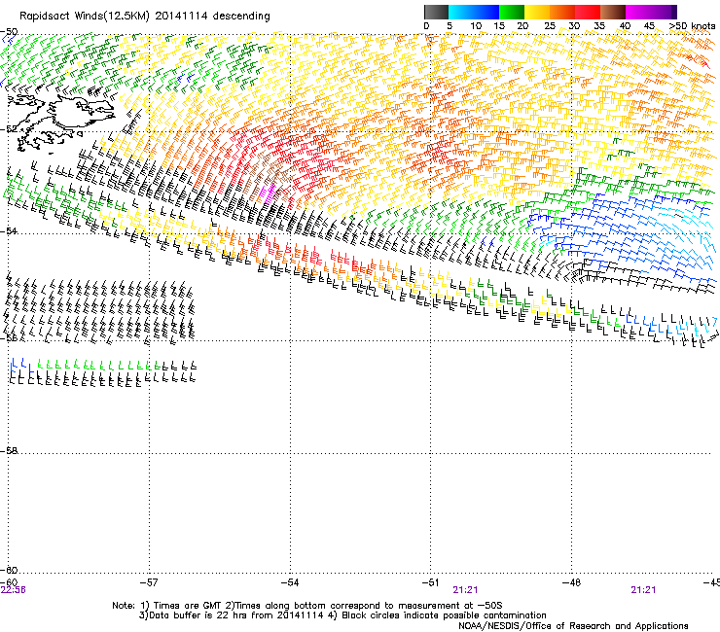720x632 pixels.
Task: Click the green 15-20 knots legend swatch
Action: point(512,12)
